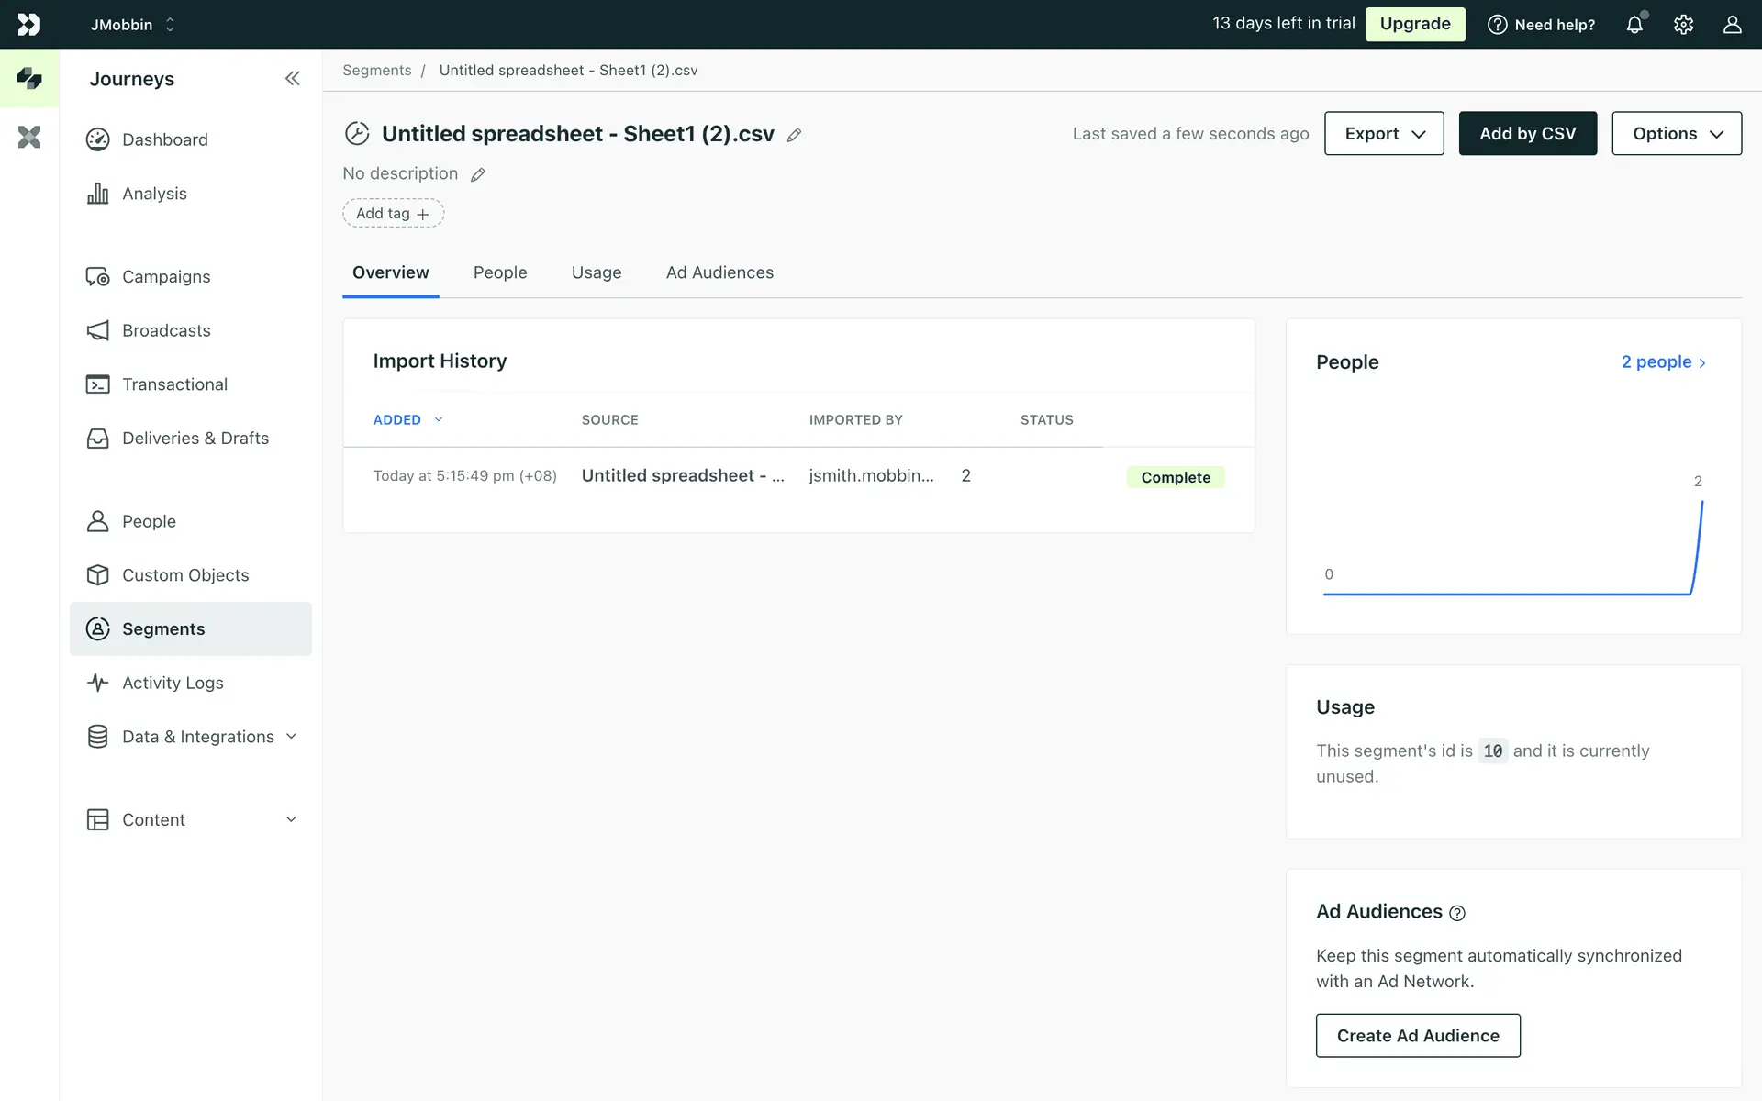Switch to the second workspace app icon
Viewport: 1762px width, 1101px height.
[29, 138]
